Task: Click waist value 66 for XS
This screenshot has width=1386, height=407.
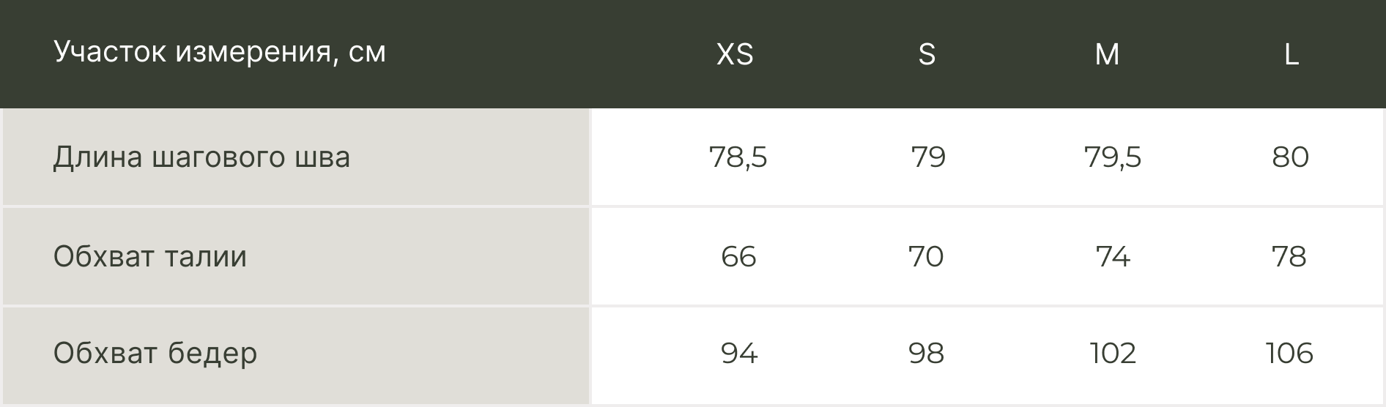Action: (x=738, y=257)
